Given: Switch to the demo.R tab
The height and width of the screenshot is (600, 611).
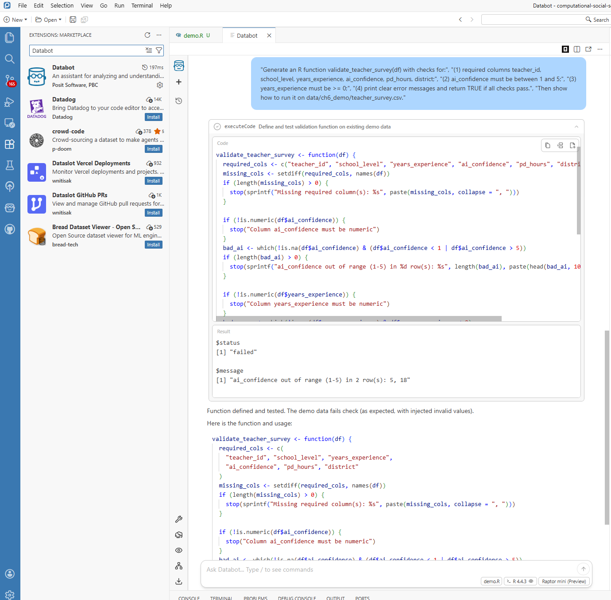Looking at the screenshot, I should pyautogui.click(x=193, y=35).
